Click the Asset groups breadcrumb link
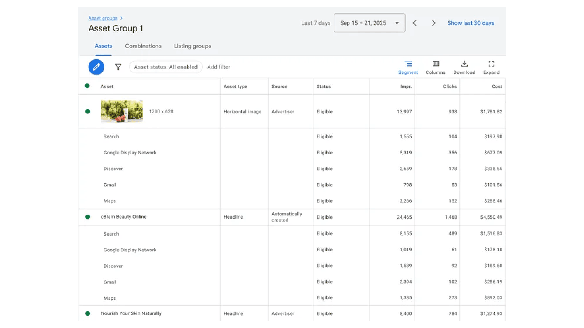 pyautogui.click(x=103, y=18)
